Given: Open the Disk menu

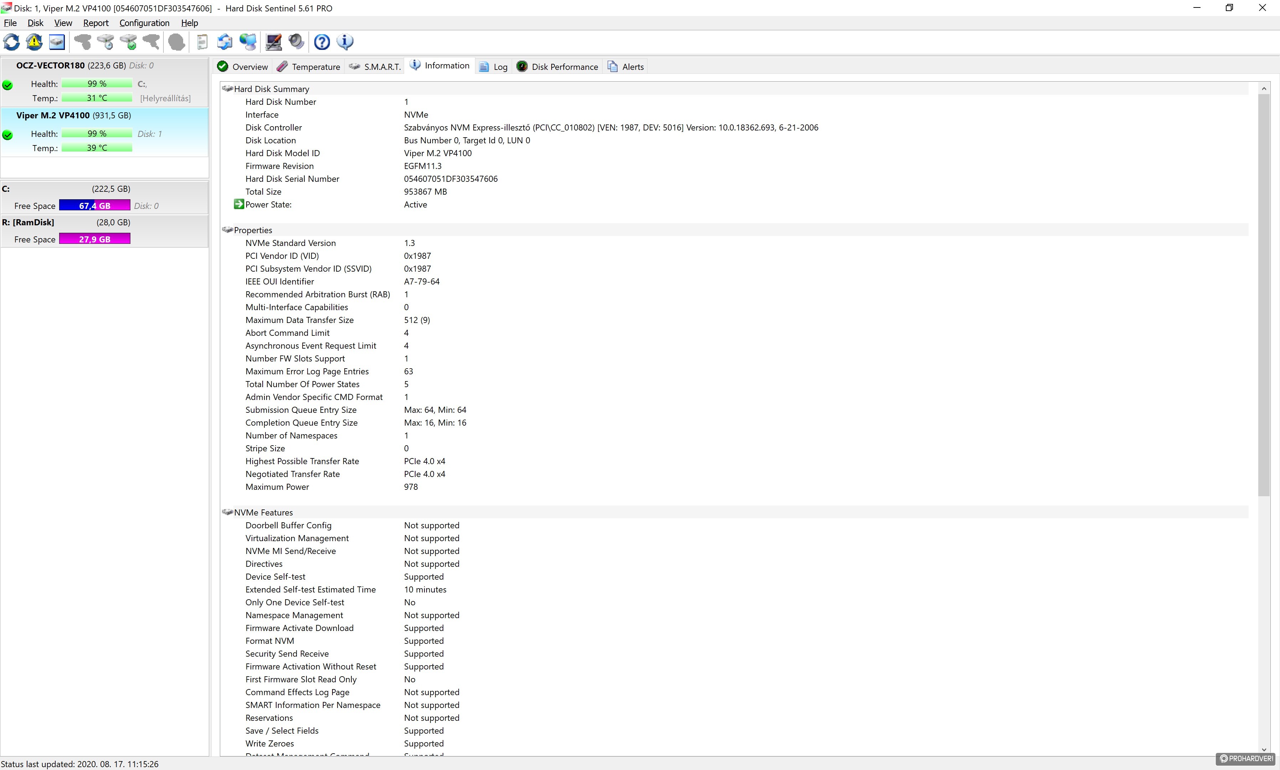Looking at the screenshot, I should 35,23.
